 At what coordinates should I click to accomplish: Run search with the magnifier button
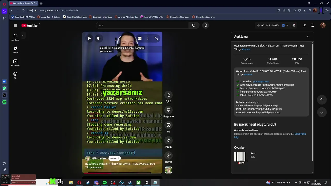(x=194, y=25)
